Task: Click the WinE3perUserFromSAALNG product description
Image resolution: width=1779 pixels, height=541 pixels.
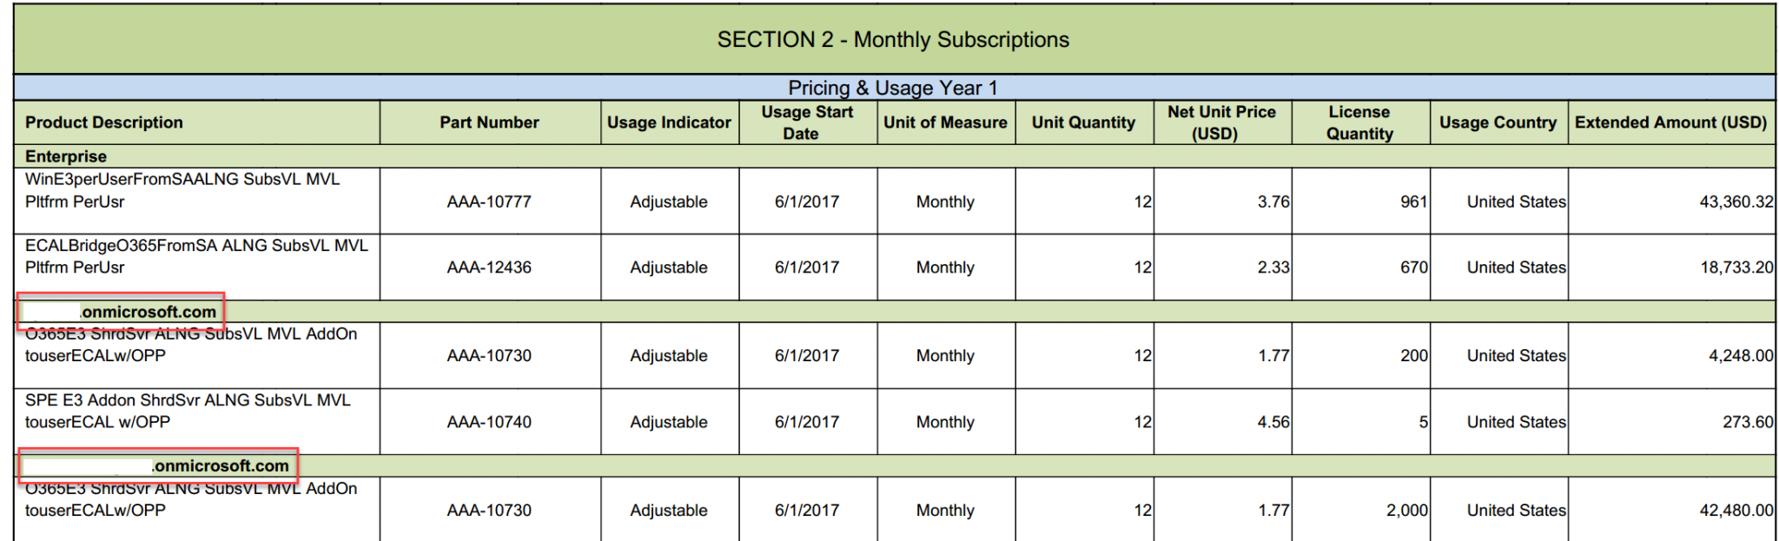Action: [x=182, y=190]
